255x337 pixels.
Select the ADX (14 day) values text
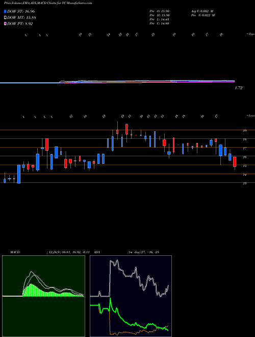[143, 252]
